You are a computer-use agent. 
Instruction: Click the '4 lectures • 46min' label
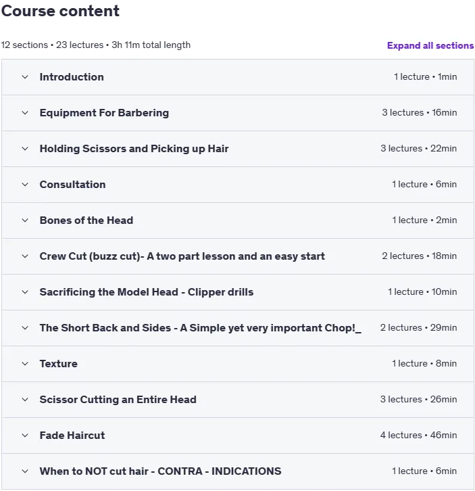[419, 436]
